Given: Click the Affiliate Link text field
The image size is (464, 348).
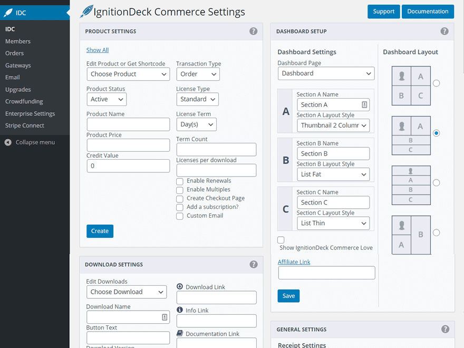Looking at the screenshot, I should click(x=326, y=273).
